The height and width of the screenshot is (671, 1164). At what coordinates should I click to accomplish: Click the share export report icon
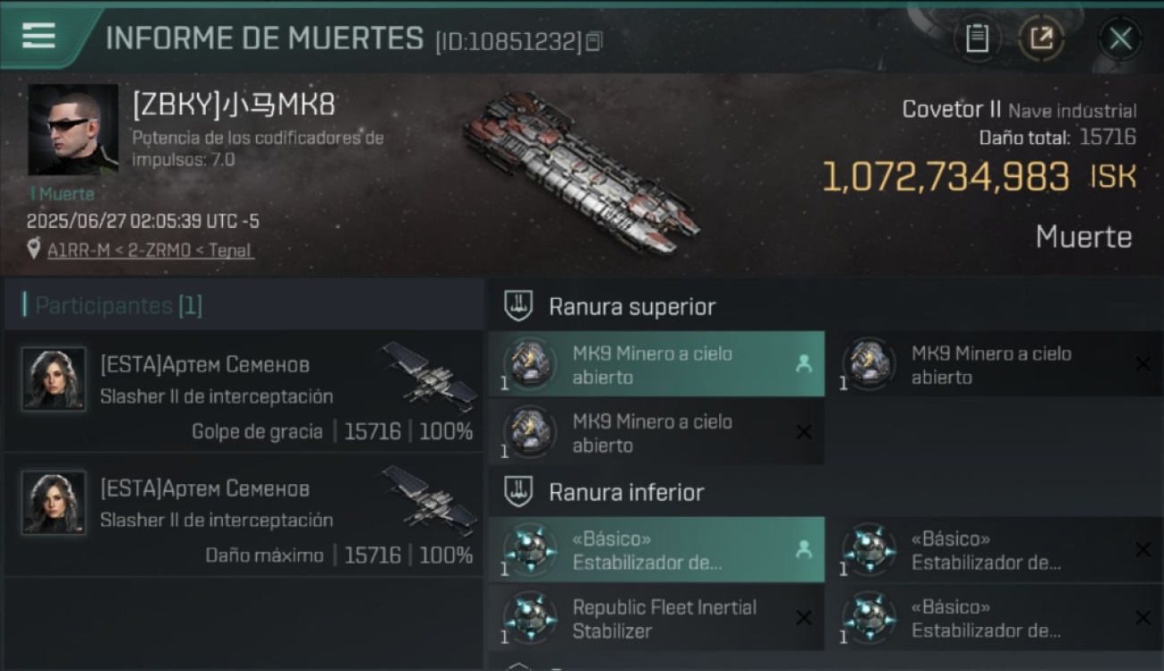1041,38
